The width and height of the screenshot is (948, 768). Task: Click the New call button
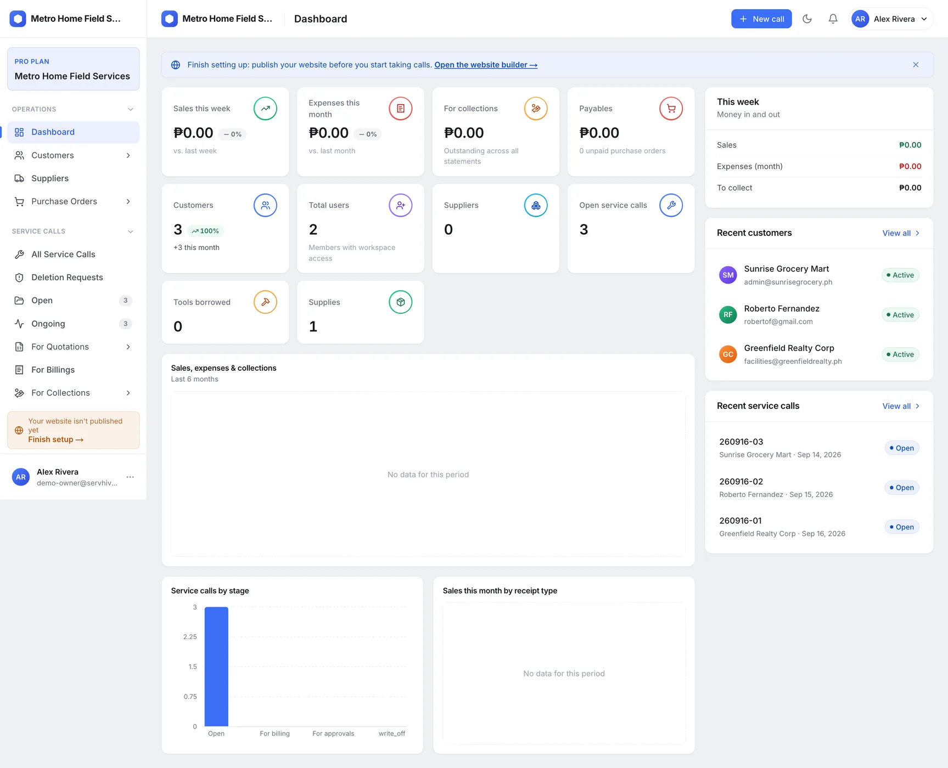pos(761,19)
